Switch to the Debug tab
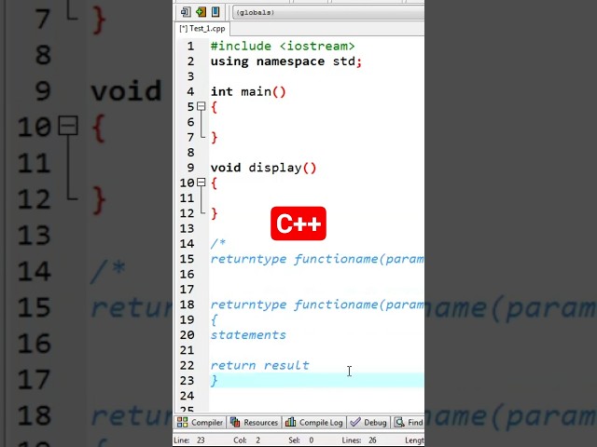This screenshot has width=597, height=447. click(368, 422)
